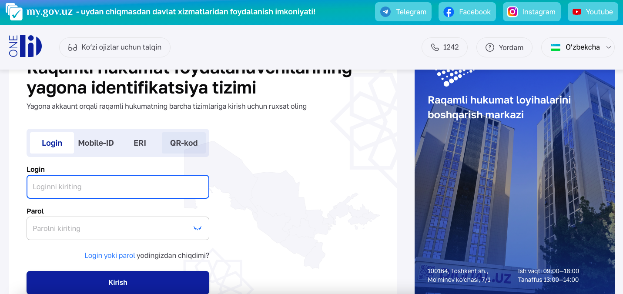Click the Login field label above input

point(36,169)
